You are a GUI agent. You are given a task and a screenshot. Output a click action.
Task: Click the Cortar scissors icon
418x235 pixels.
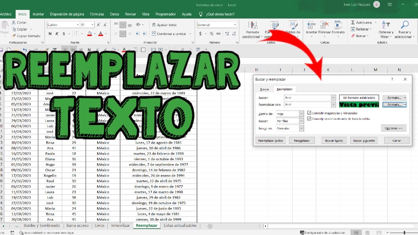(14, 23)
